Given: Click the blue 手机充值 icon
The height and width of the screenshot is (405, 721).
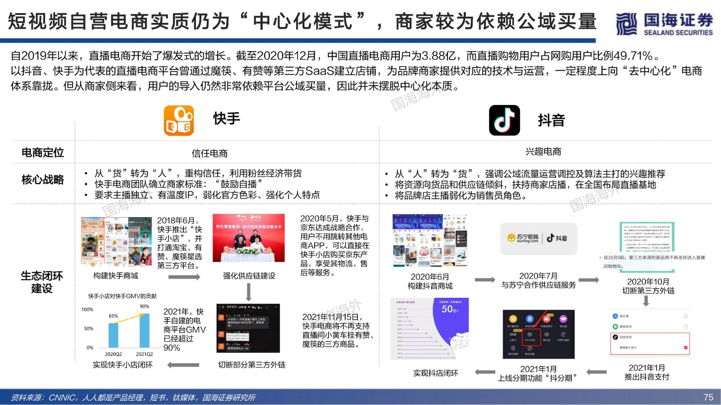Looking at the screenshot, I should click(x=529, y=319).
